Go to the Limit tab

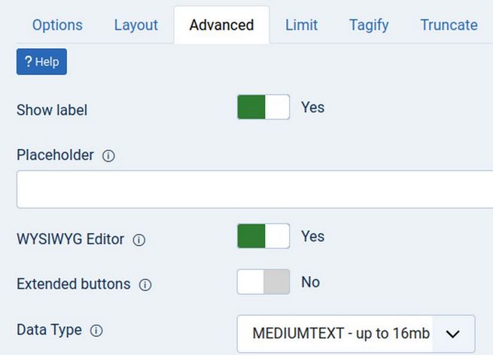pos(301,25)
